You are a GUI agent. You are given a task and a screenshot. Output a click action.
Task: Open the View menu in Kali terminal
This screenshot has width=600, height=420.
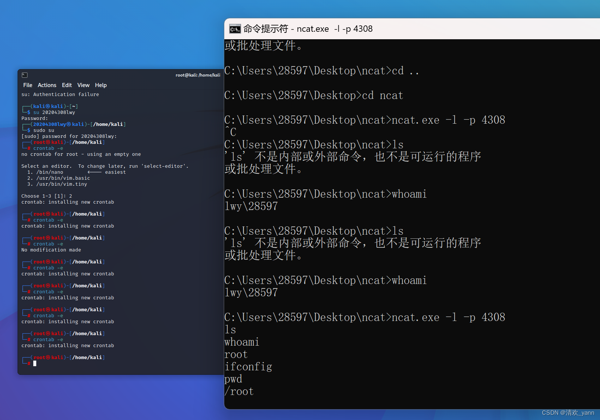tap(83, 85)
